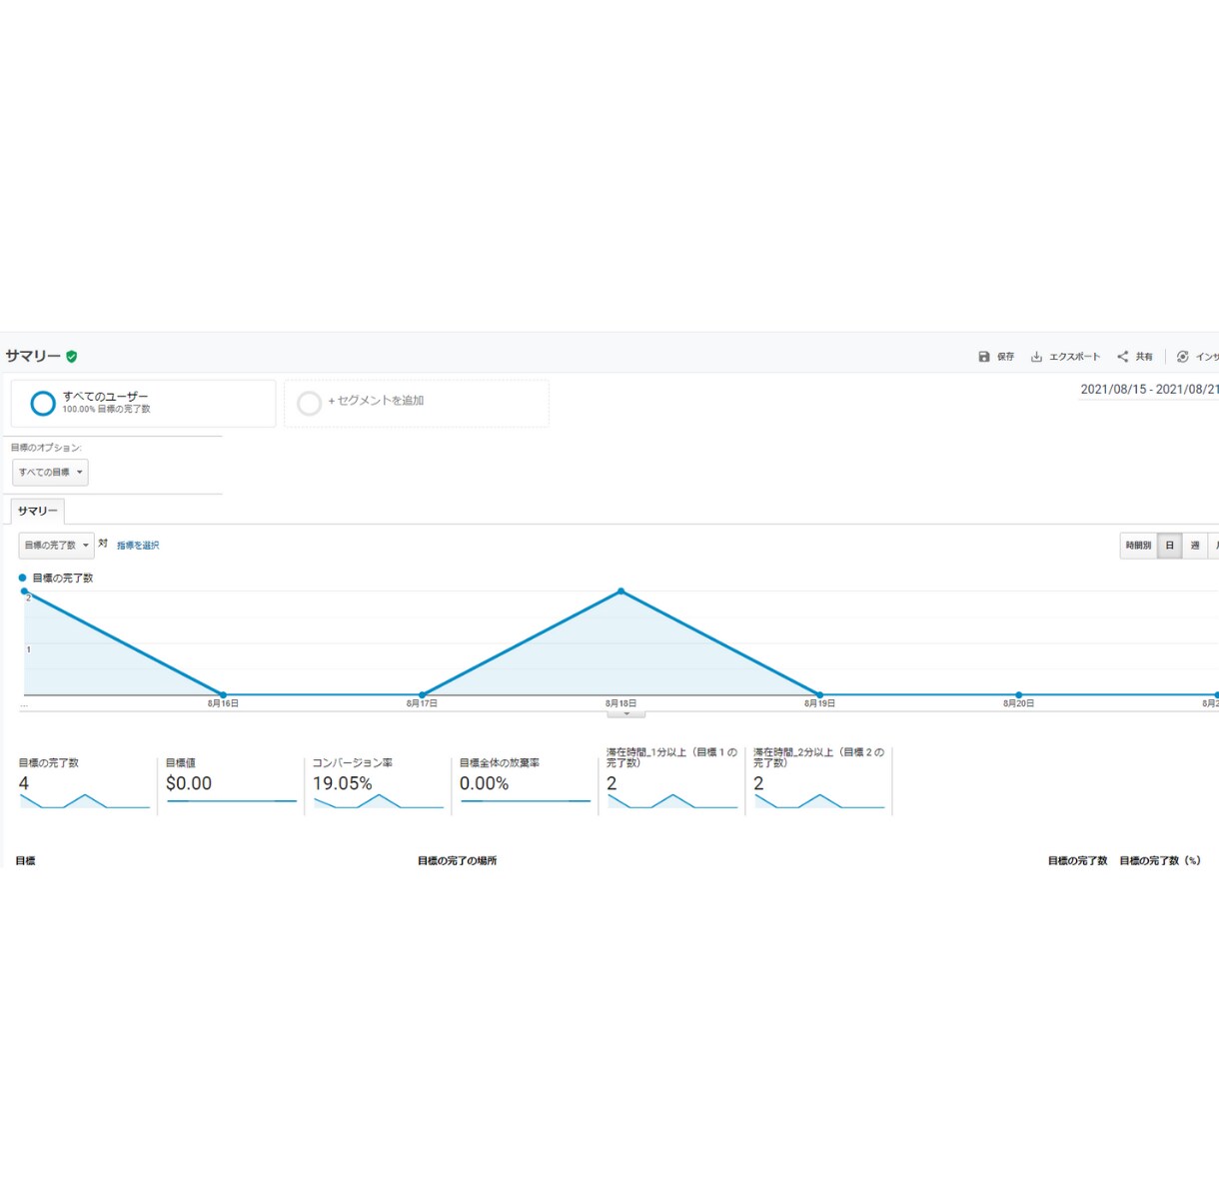Viewport: 1219px width, 1199px height.
Task: Click the green verified shield beside サマリー
Action: point(72,357)
